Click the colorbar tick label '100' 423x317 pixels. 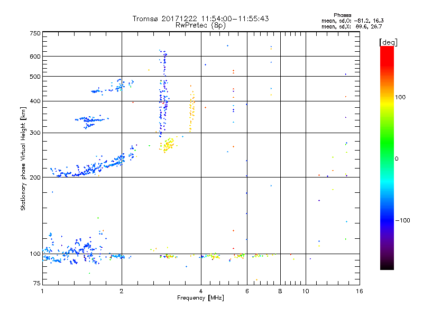pyautogui.click(x=400, y=97)
